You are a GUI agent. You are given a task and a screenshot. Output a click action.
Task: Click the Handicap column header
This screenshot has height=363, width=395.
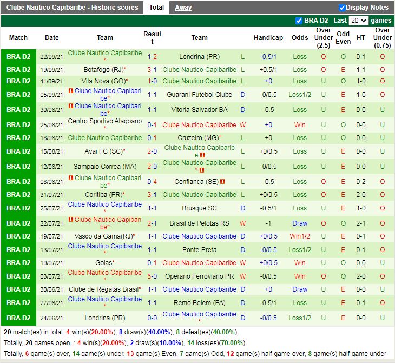[268, 38]
